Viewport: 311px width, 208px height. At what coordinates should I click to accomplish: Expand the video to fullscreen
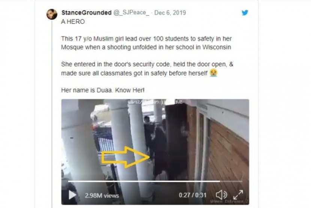click(238, 195)
